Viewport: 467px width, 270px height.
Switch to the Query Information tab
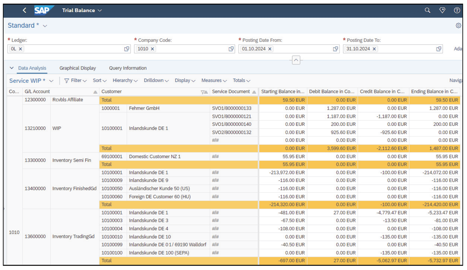pos(128,68)
